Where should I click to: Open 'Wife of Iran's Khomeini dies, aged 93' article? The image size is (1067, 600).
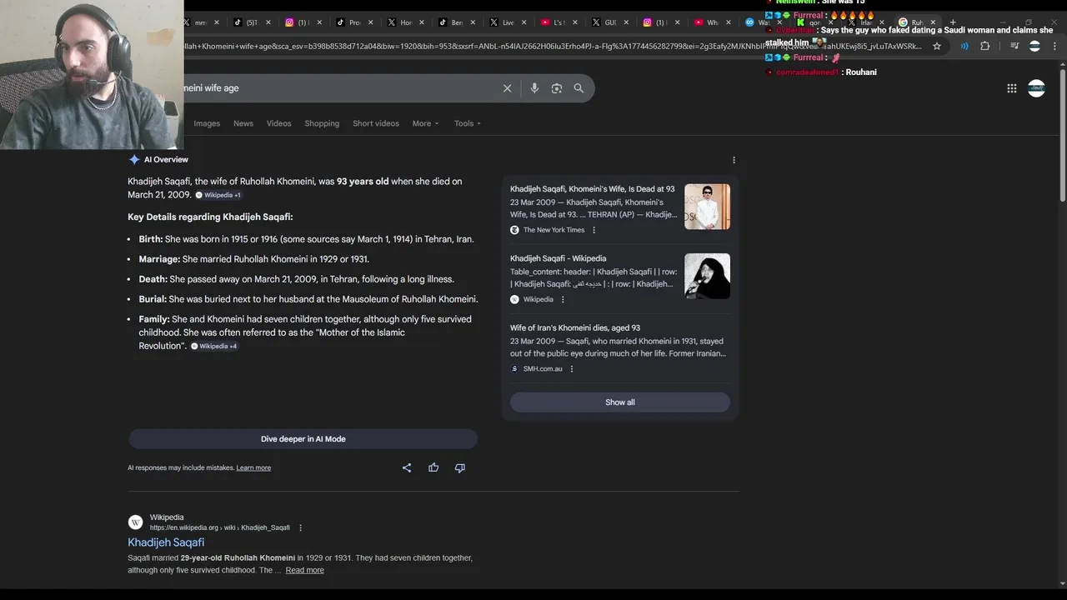[575, 328]
